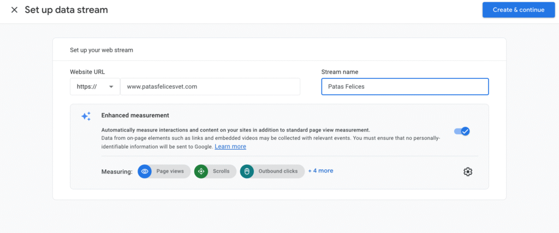Click the Enhanced measurement sparkle icon

(x=86, y=116)
